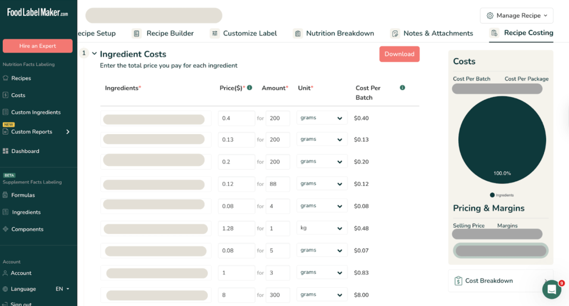
Task: Click the amount field showing 88
Action: click(277, 184)
